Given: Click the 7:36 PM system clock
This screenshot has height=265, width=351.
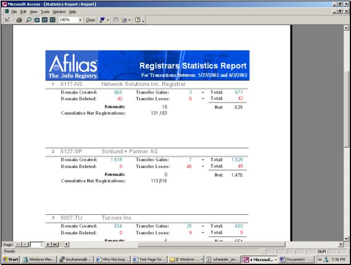Looking at the screenshot, I should pos(338,259).
